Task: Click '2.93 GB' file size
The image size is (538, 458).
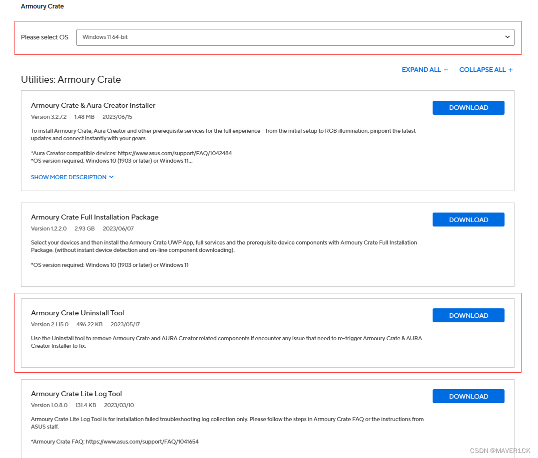Action: [85, 229]
